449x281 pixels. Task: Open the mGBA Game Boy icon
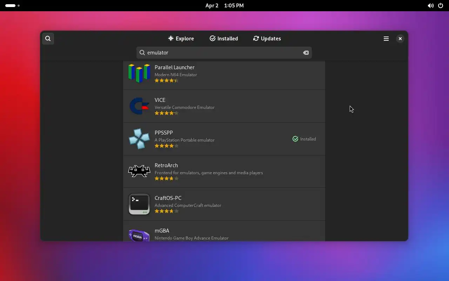coord(139,235)
